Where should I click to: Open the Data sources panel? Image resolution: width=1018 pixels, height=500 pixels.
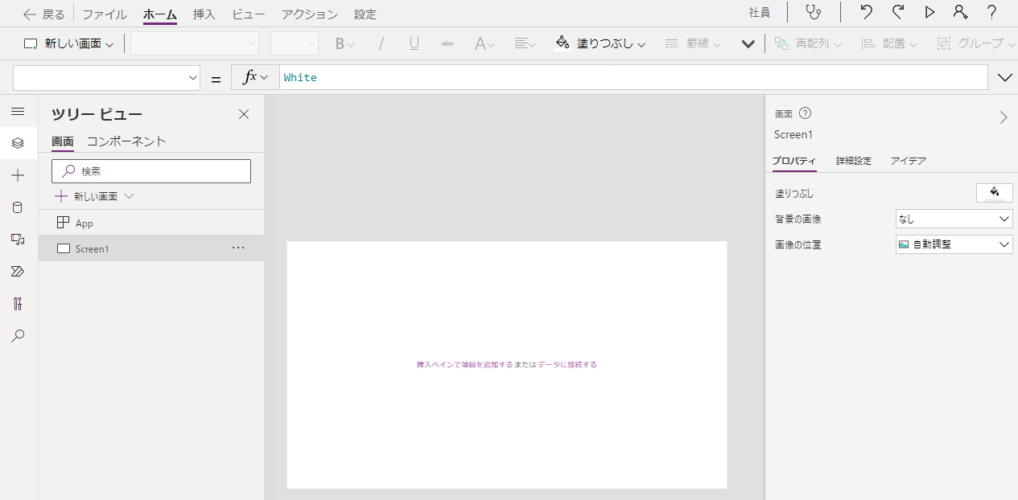[x=18, y=207]
